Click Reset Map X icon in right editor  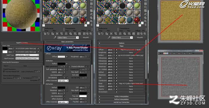tap(111, 34)
